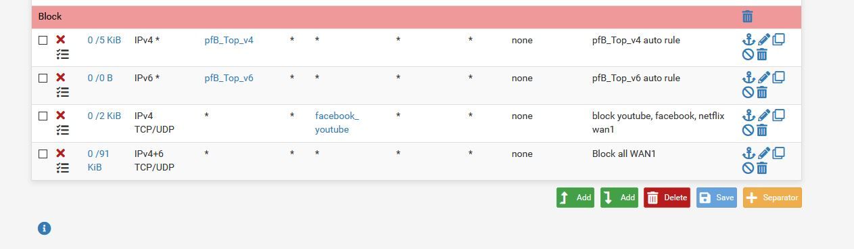Move rules using anchor on pfB_Top_v4 row
Image resolution: width=854 pixels, height=249 pixels.
(748, 40)
